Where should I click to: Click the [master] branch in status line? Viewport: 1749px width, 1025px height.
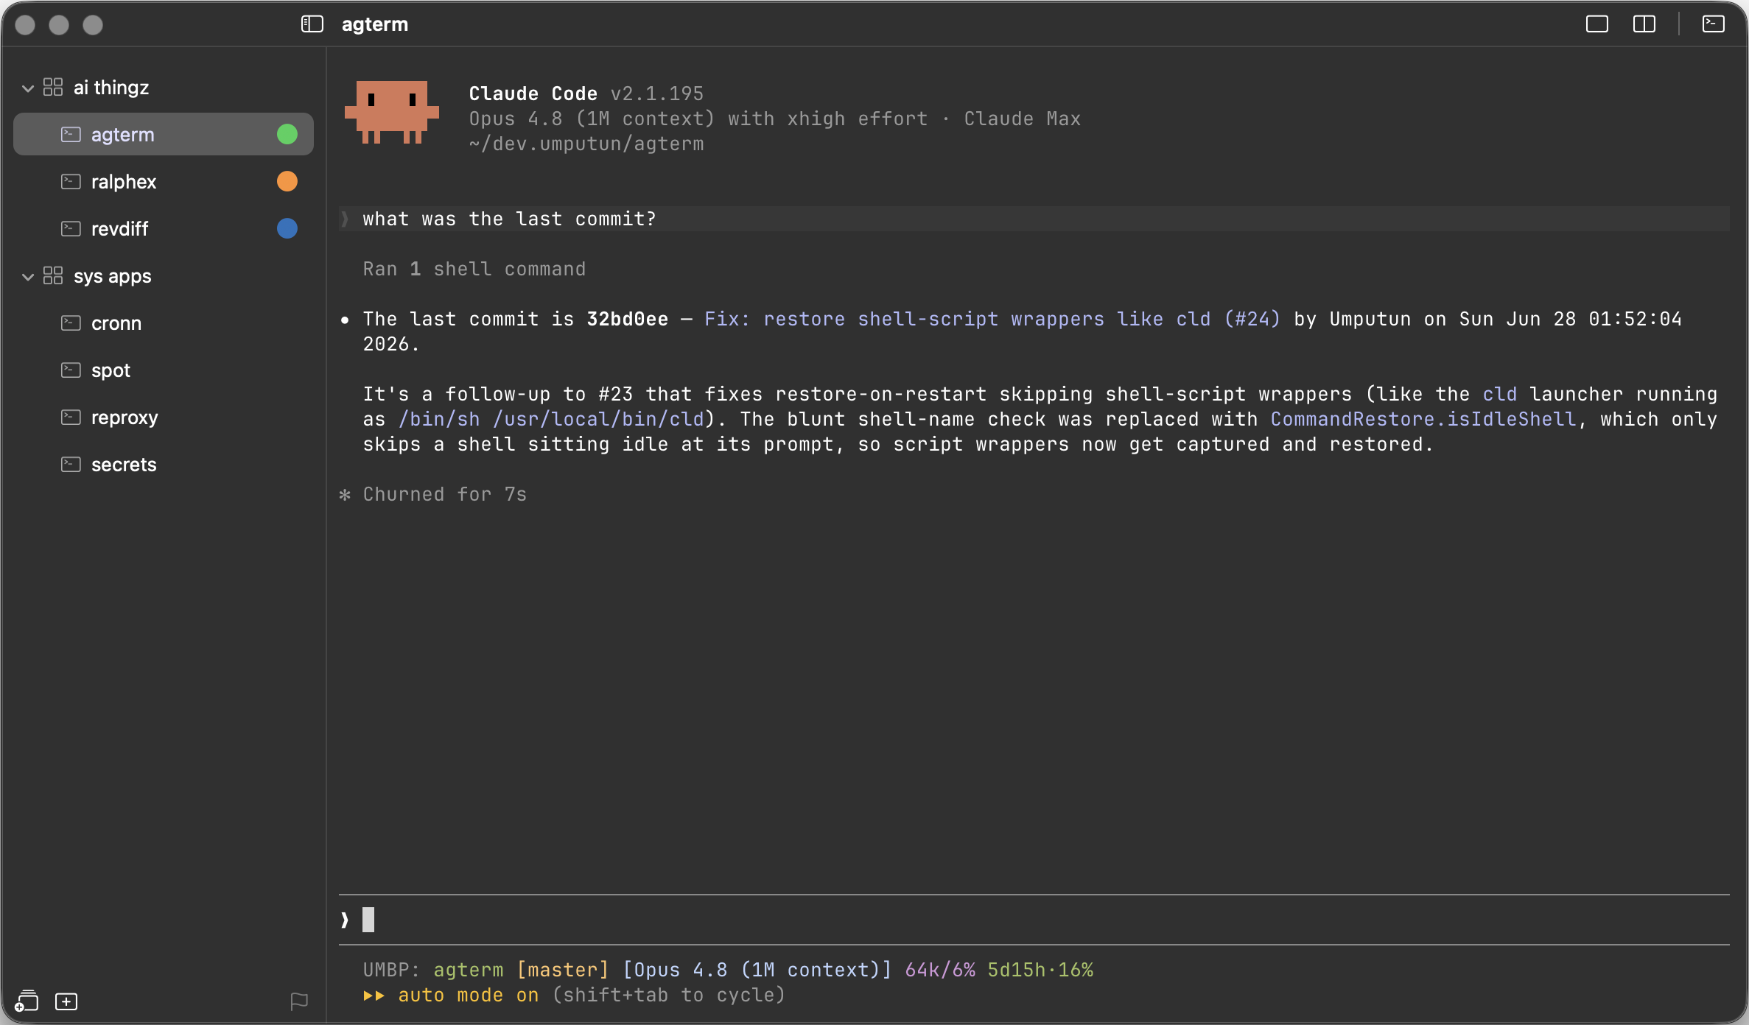(563, 970)
